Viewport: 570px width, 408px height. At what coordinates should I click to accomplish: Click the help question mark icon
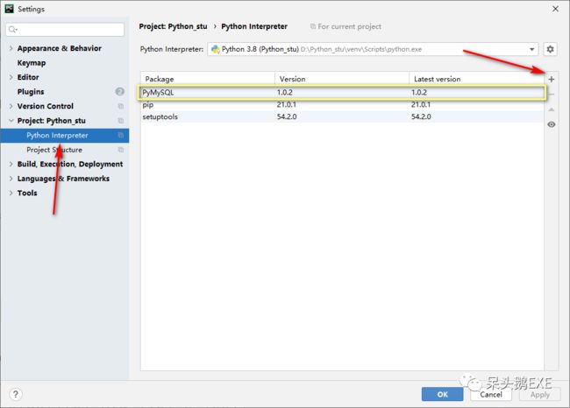pos(15,394)
